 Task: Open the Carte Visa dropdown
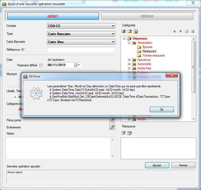(x=81, y=42)
